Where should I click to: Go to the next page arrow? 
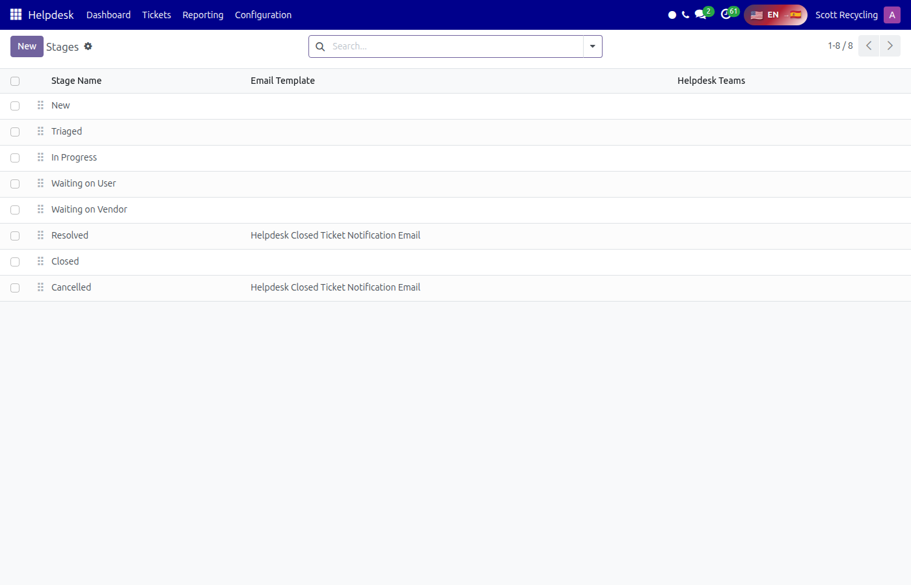tap(890, 46)
